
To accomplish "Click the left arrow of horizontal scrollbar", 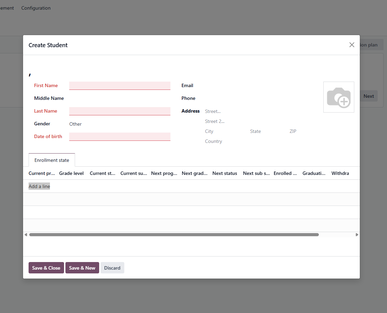I will click(26, 235).
